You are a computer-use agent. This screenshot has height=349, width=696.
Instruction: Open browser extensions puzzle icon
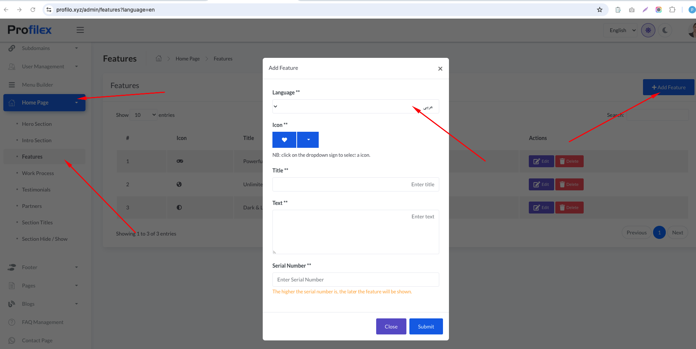(672, 10)
